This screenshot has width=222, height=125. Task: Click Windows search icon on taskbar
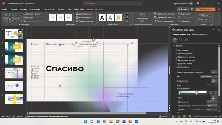[x=92, y=122]
